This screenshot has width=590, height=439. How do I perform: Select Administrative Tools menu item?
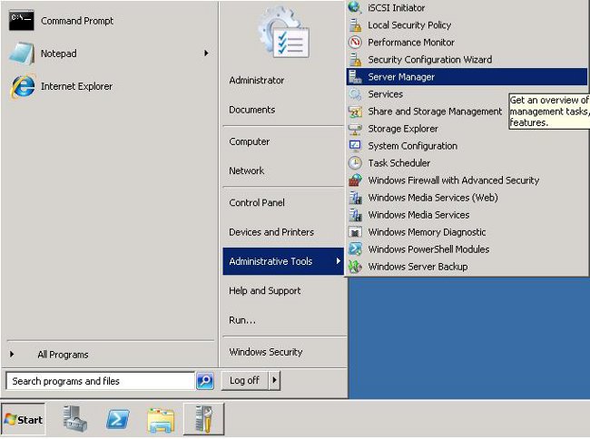click(283, 261)
